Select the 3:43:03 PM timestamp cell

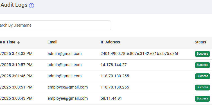point(16,53)
